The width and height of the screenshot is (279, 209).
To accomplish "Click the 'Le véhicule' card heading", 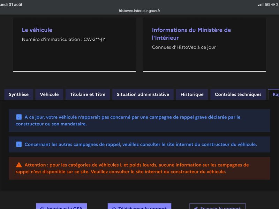I will pyautogui.click(x=37, y=30).
